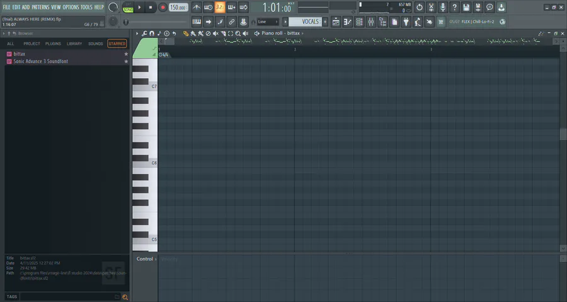This screenshot has width=567, height=302.
Task: Toggle bittax starred favorite star
Action: 126,54
